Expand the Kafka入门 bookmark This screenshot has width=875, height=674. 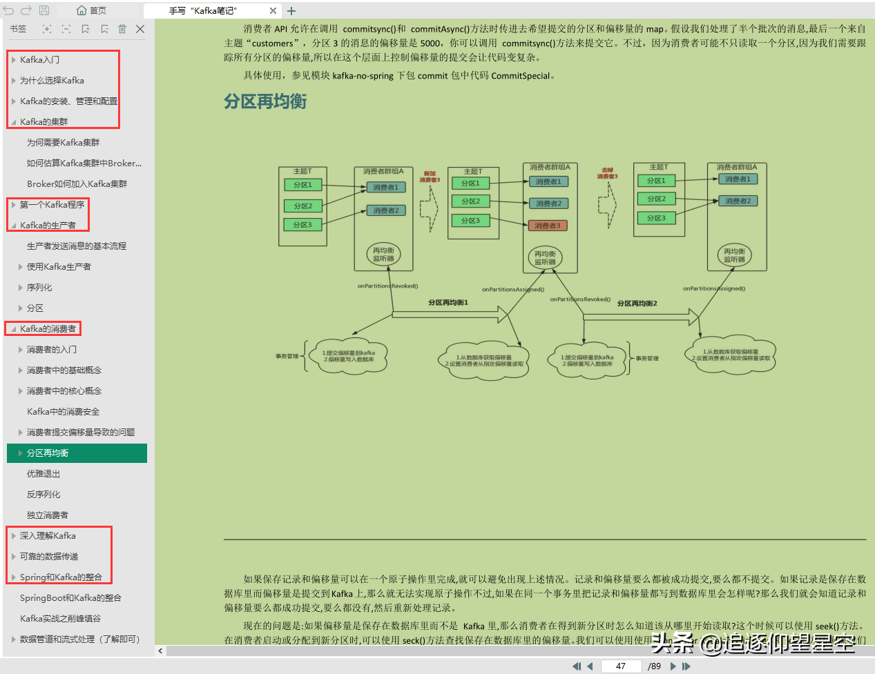14,60
